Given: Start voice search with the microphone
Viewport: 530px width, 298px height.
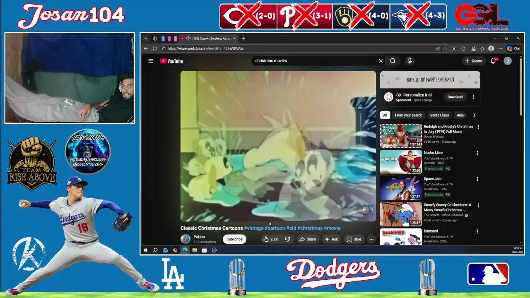Looking at the screenshot, I should point(410,61).
